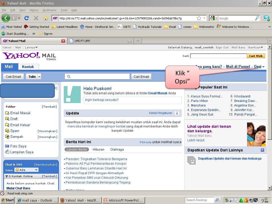272x204 pixels.
Task: Show more bookmarks with the chevron
Action: 270,27
